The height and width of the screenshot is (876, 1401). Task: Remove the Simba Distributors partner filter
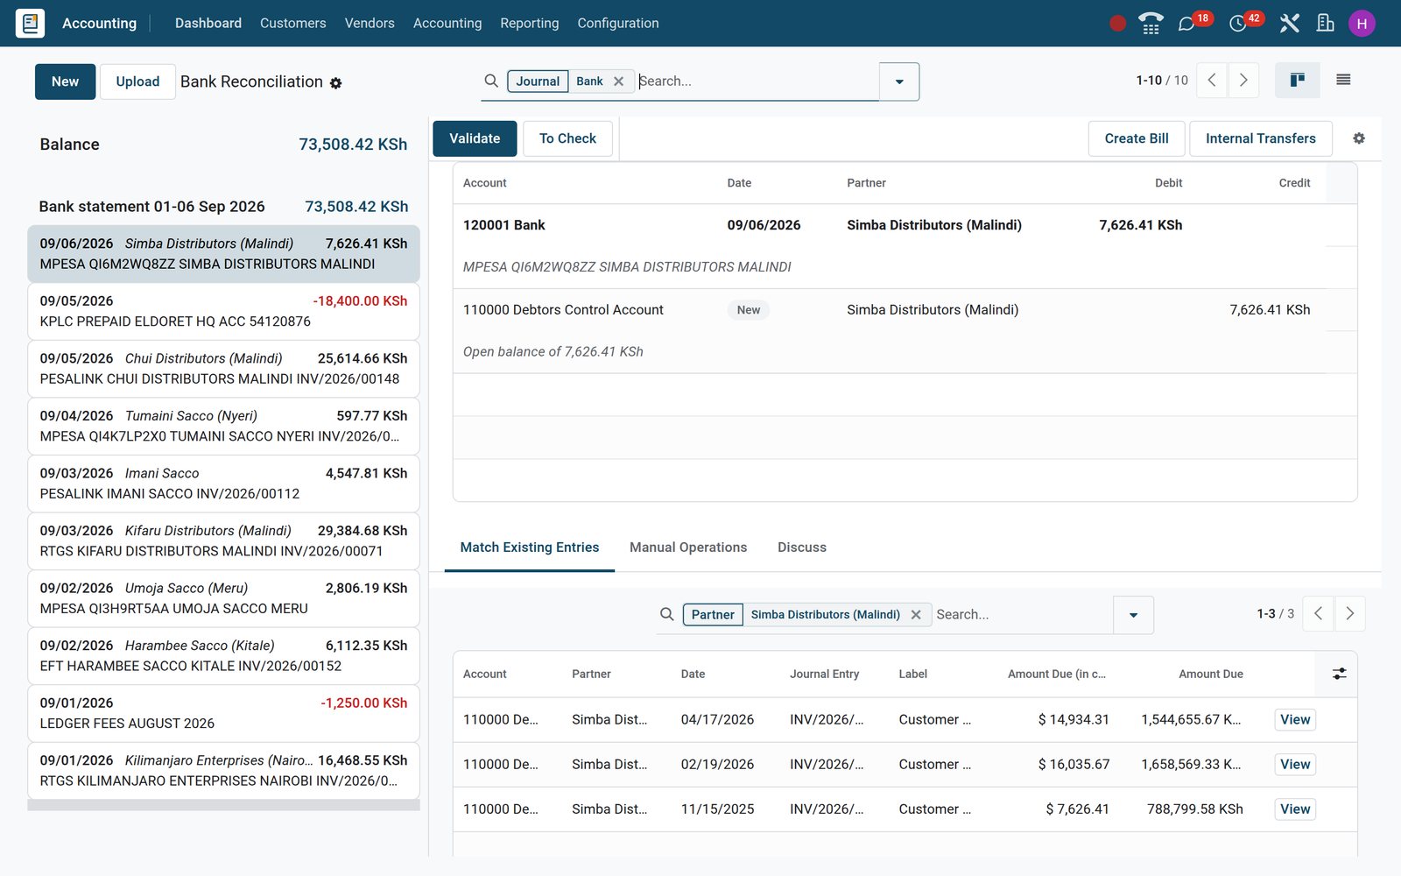(916, 615)
